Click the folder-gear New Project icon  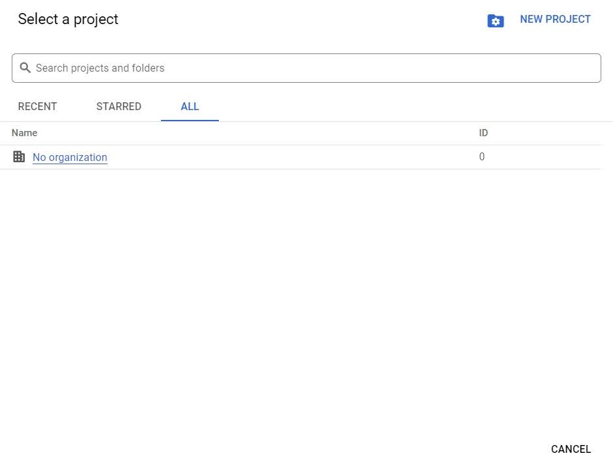[x=495, y=20]
